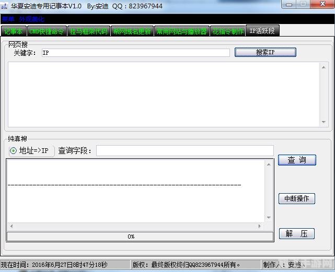Click the 解压 button
This screenshot has width=335, height=272.
(297, 234)
